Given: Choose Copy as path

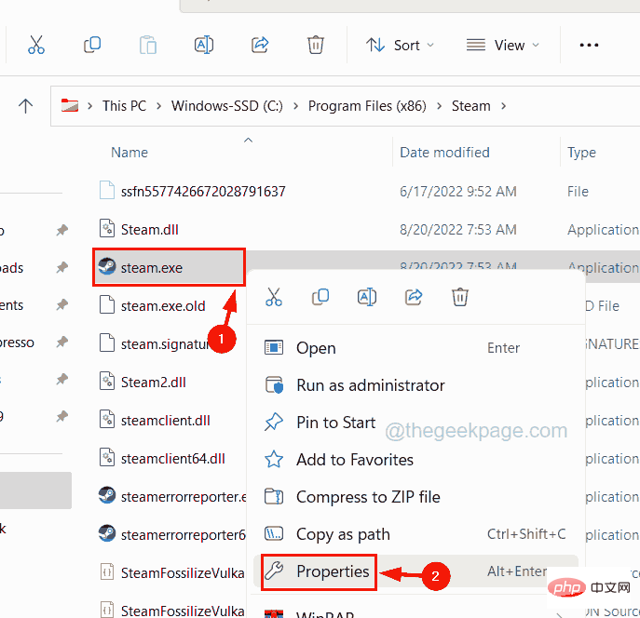Looking at the screenshot, I should pos(415,534).
